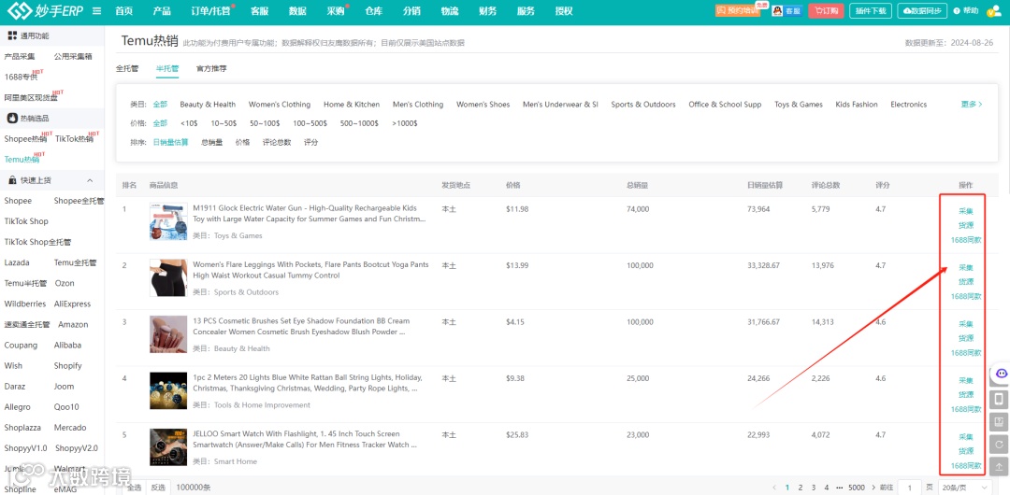Open the 产品 top menu
The image size is (1010, 495).
pos(162,11)
